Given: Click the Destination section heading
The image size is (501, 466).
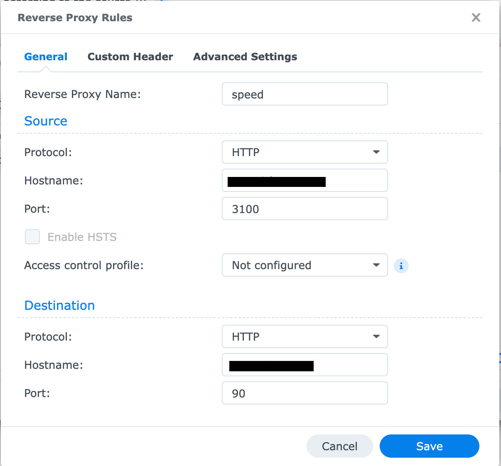Looking at the screenshot, I should (x=59, y=305).
